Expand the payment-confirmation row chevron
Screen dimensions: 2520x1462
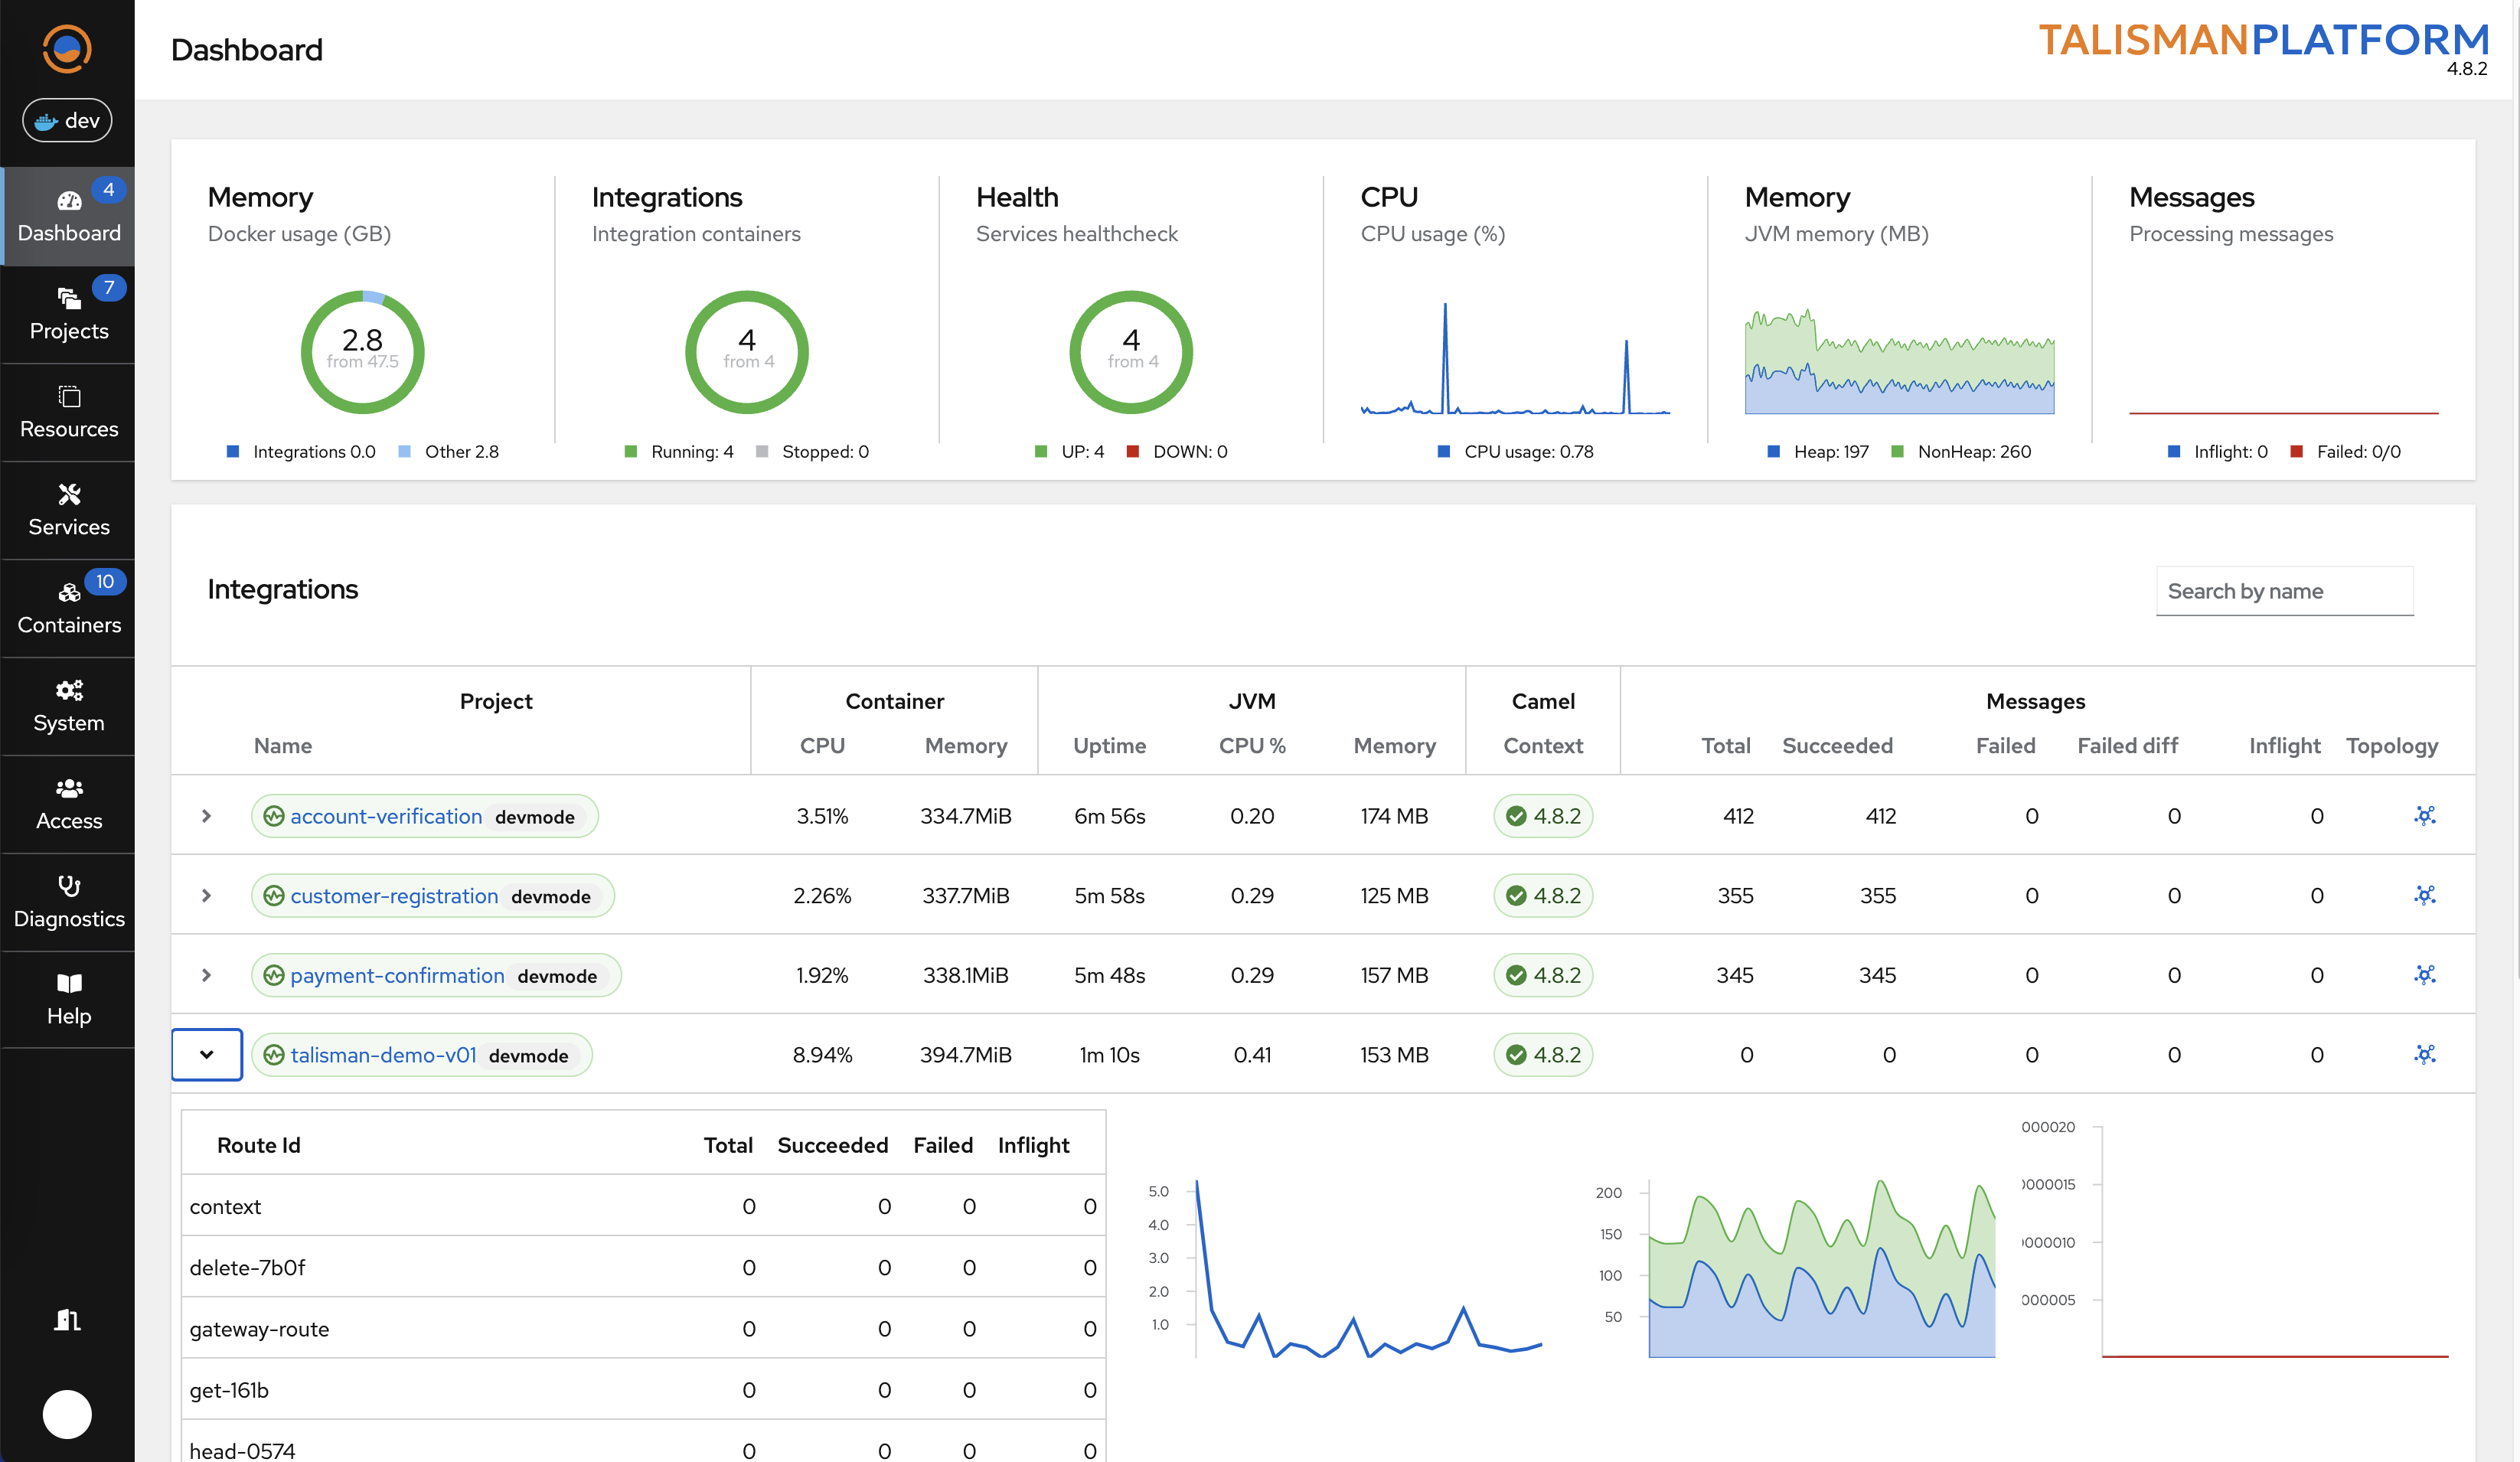[206, 975]
